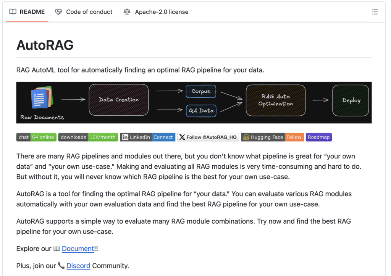
Task: Click the LinkedIn logo on the badge
Action: pos(125,137)
